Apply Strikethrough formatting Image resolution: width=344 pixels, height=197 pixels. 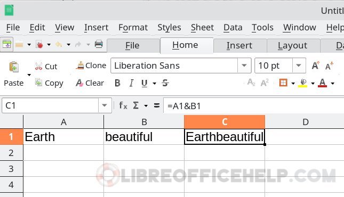(x=165, y=83)
